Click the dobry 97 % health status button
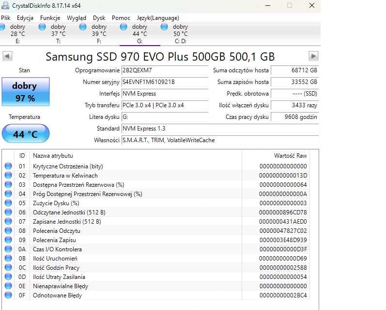 click(26, 92)
